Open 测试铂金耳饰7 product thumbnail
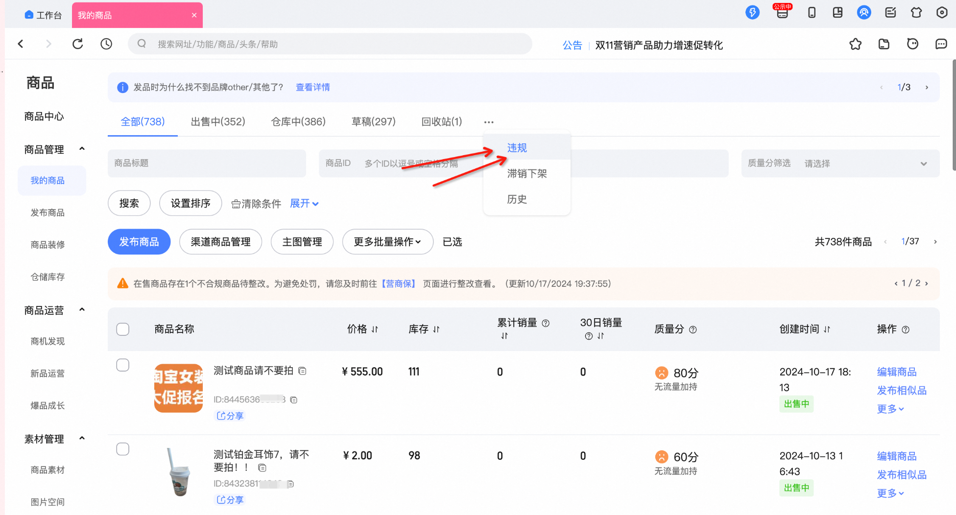 click(179, 472)
